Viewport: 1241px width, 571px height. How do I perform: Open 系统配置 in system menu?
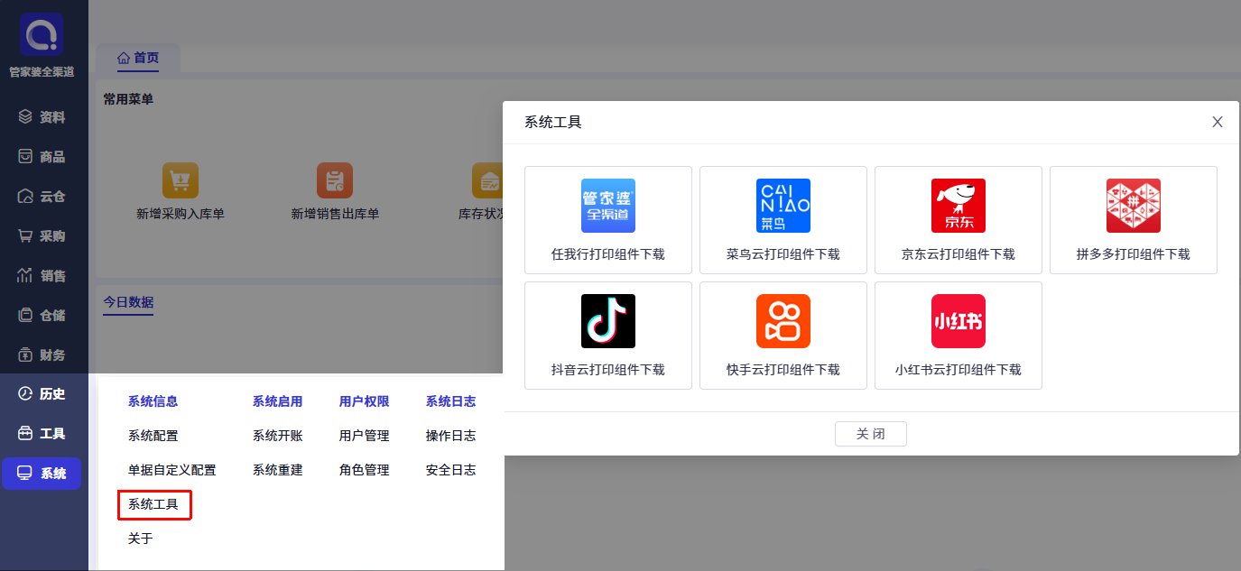[x=153, y=436]
